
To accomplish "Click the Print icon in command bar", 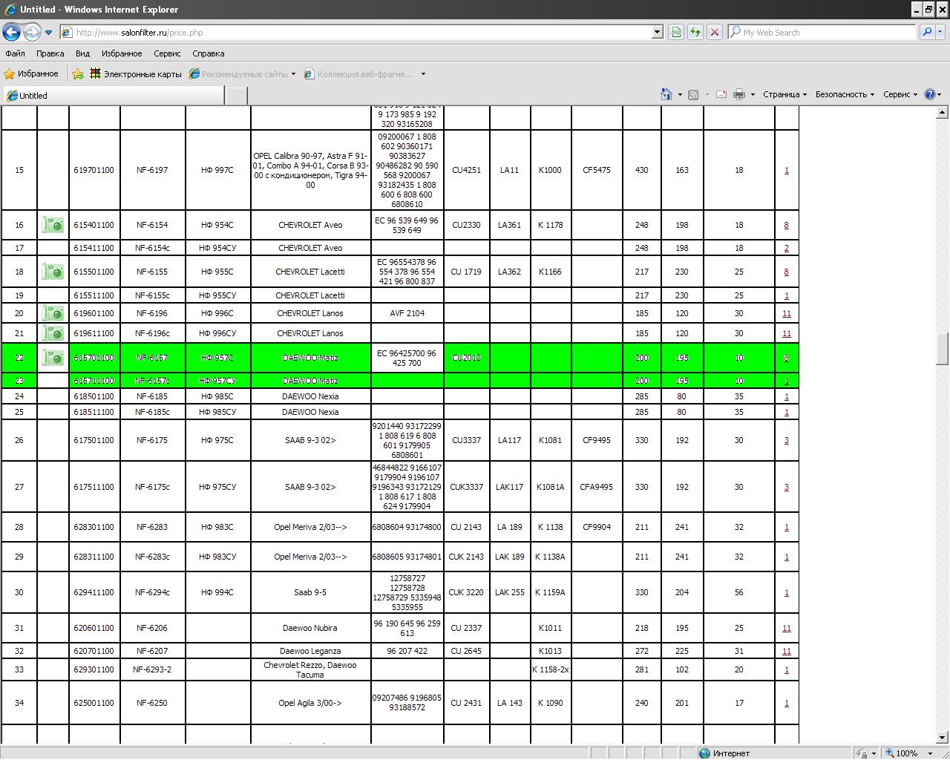I will (x=739, y=94).
